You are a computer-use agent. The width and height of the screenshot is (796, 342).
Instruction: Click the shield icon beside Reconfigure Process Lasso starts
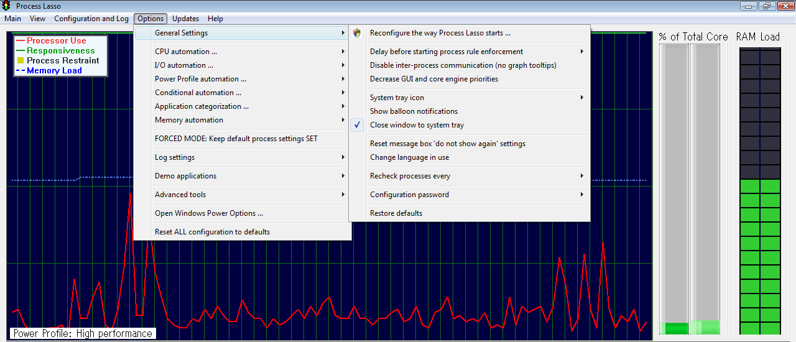(357, 33)
